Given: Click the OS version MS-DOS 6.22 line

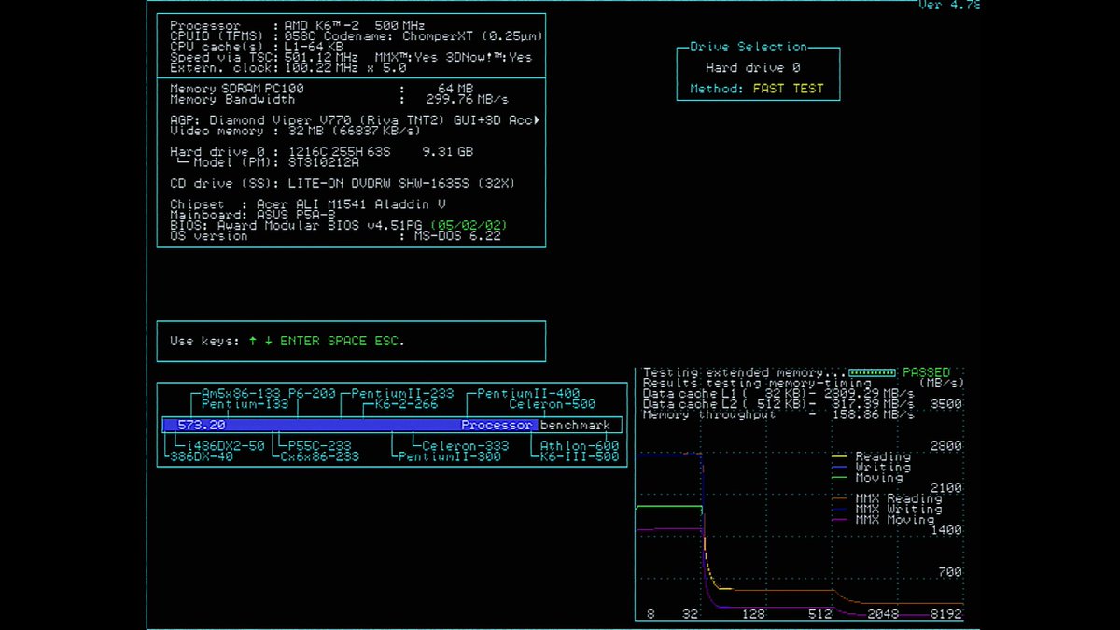Looking at the screenshot, I should (x=335, y=236).
